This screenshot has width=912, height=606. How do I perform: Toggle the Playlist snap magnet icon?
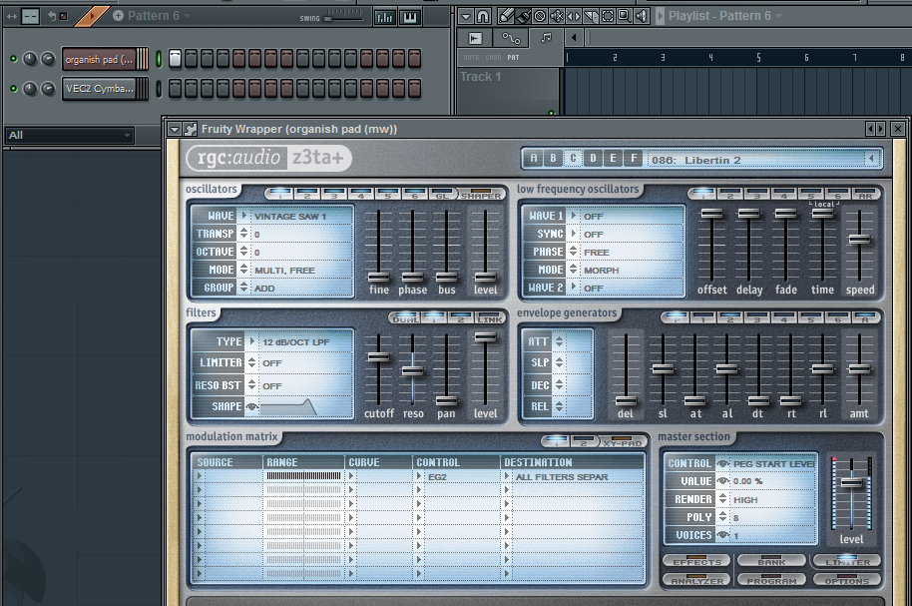[x=483, y=16]
